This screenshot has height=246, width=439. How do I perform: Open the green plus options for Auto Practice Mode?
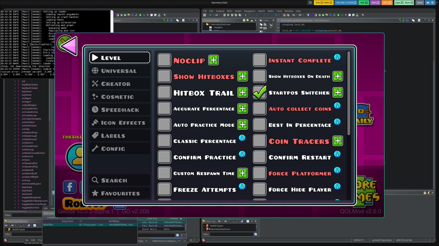tap(243, 125)
